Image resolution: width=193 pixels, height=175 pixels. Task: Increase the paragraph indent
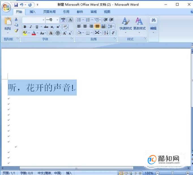(111, 20)
